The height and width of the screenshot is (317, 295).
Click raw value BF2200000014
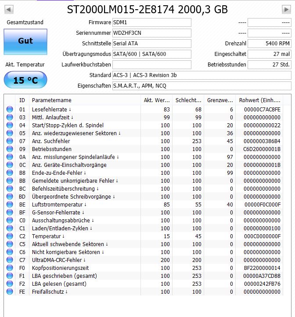click(262, 268)
